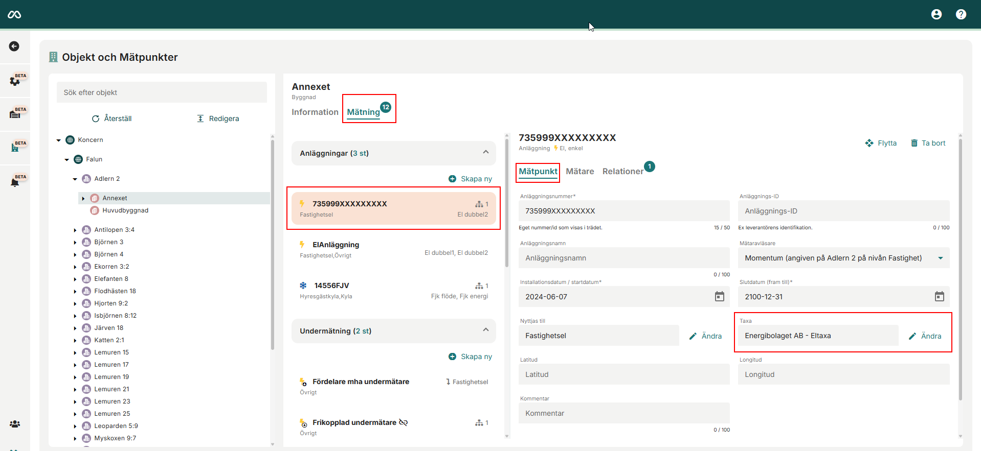Screen dimensions: 981x451
Task: Click Ändra next to Taxa
Action: click(925, 336)
